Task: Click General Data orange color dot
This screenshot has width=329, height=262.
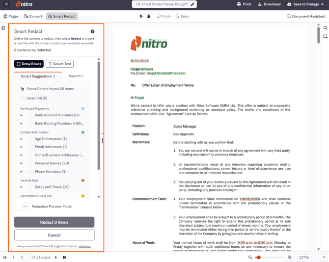Action: (82, 180)
